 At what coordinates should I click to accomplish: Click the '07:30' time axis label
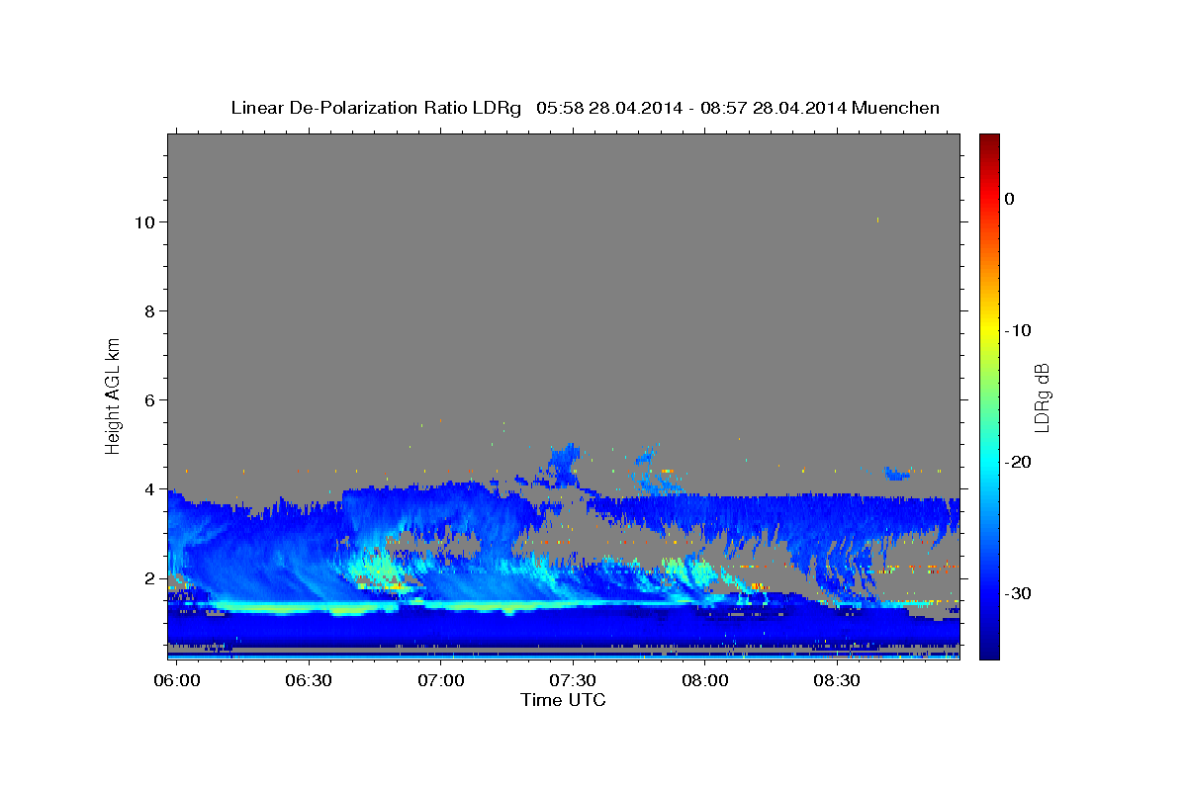tap(573, 680)
